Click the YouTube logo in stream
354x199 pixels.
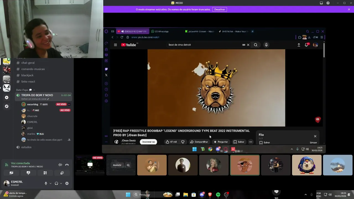pyautogui.click(x=129, y=45)
